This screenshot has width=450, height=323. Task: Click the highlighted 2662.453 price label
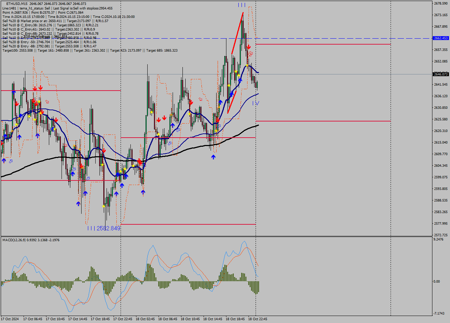click(441, 38)
